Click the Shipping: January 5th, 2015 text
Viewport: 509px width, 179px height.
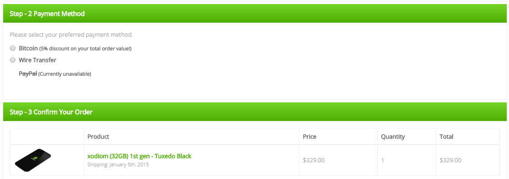coord(118,164)
